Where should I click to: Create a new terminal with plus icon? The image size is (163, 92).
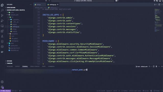(150, 66)
